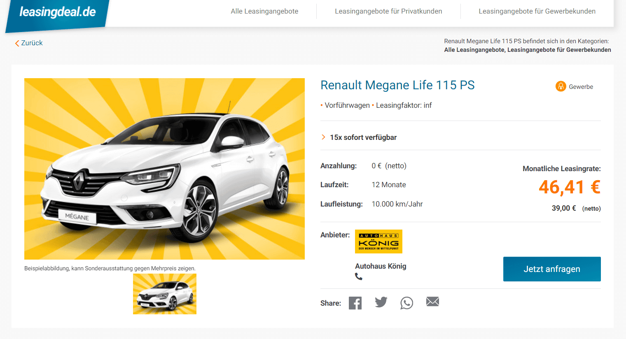Viewport: 626px width, 339px height.
Task: Click the 46,41 € monthly rate
Action: pos(570,187)
